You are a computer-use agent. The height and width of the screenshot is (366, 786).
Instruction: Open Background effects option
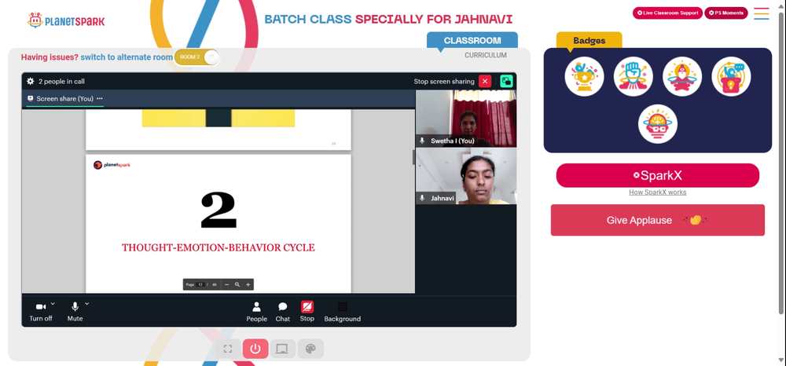coord(343,312)
